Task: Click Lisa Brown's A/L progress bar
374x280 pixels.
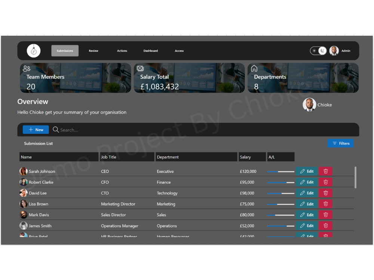Action: [281, 204]
